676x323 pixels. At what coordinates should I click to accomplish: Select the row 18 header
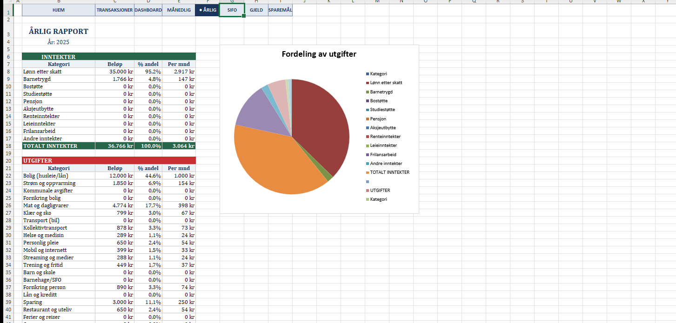pos(8,146)
